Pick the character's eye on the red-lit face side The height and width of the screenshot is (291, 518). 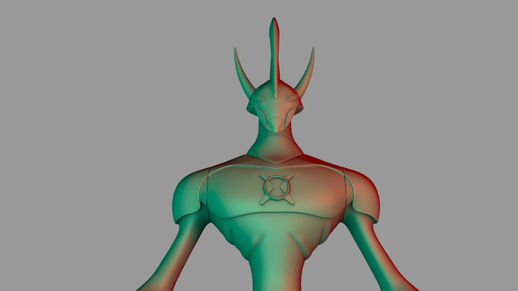click(292, 97)
